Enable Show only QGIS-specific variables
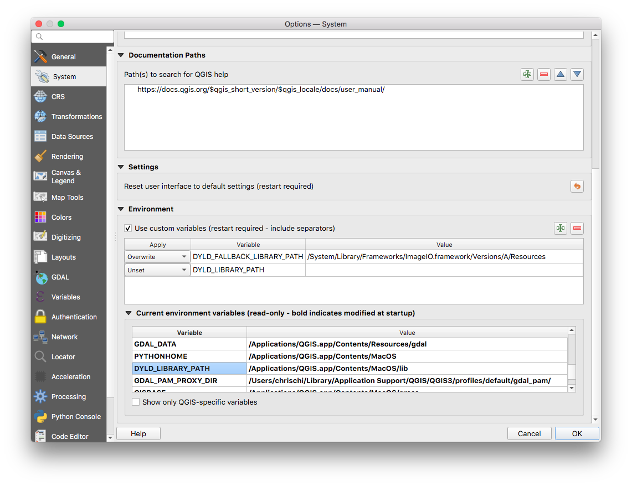The image size is (632, 486). click(136, 402)
